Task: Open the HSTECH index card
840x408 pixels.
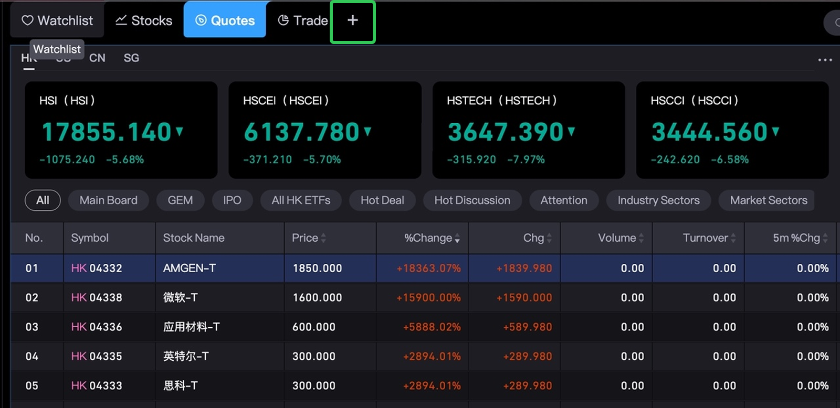Action: tap(528, 130)
